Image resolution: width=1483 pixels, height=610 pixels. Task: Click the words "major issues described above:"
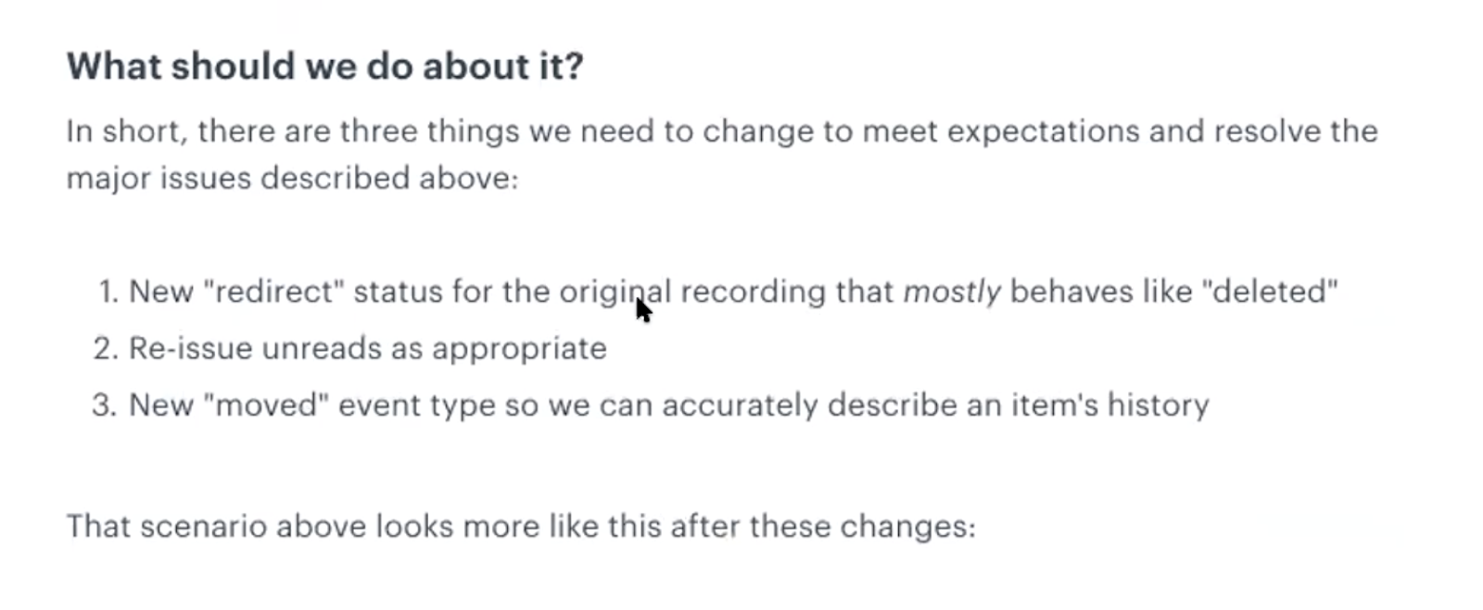[293, 177]
